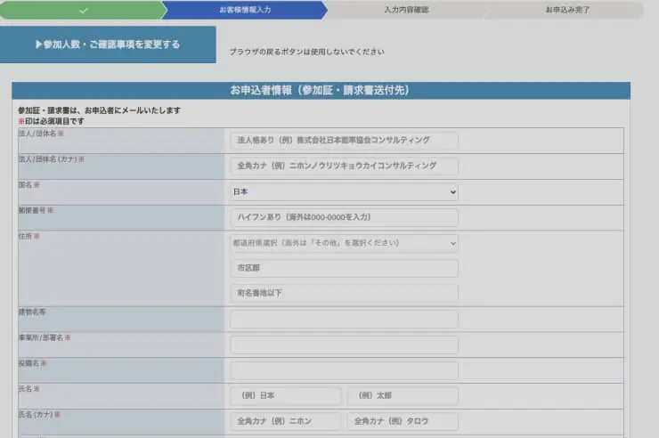
Task: Focus the 建物名等 input field
Action: pyautogui.click(x=344, y=320)
